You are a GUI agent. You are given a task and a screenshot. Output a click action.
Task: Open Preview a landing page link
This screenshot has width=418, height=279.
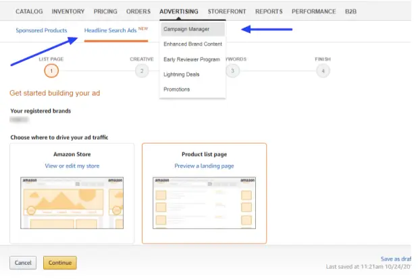(204, 166)
